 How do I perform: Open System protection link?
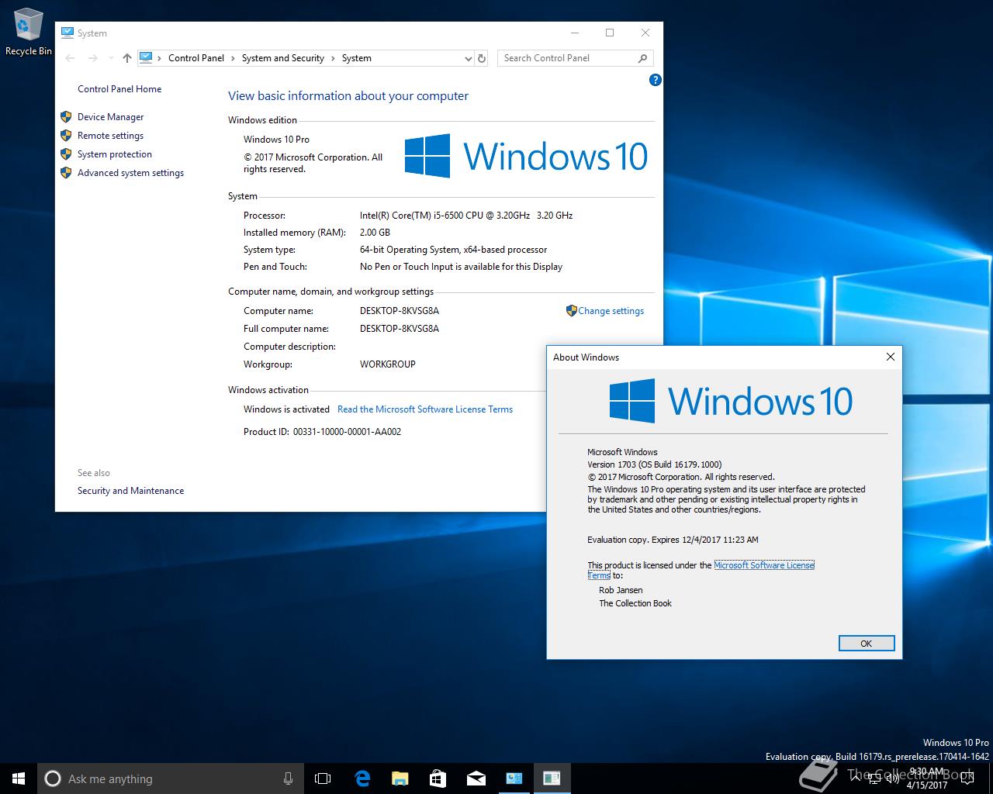pos(115,154)
